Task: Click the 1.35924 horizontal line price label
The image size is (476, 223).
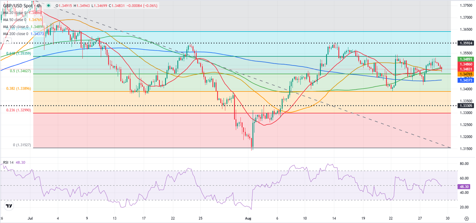Action: tap(466, 43)
